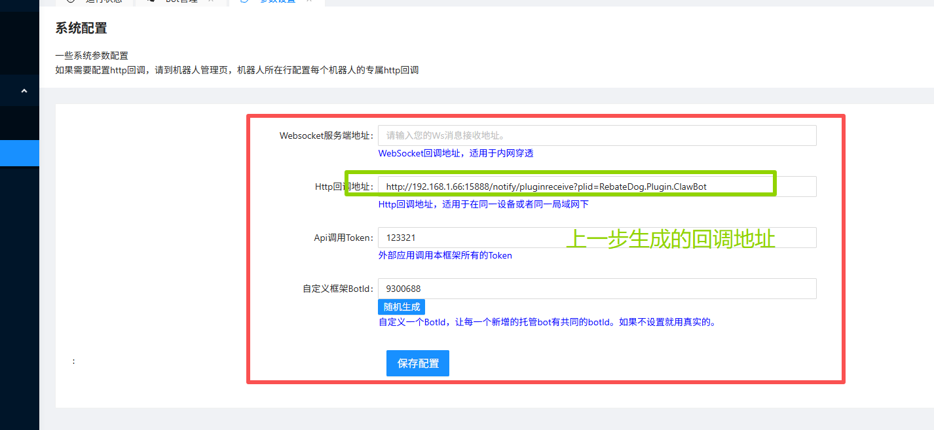Close the Bot管理 tab
This screenshot has width=934, height=430.
[211, 1]
